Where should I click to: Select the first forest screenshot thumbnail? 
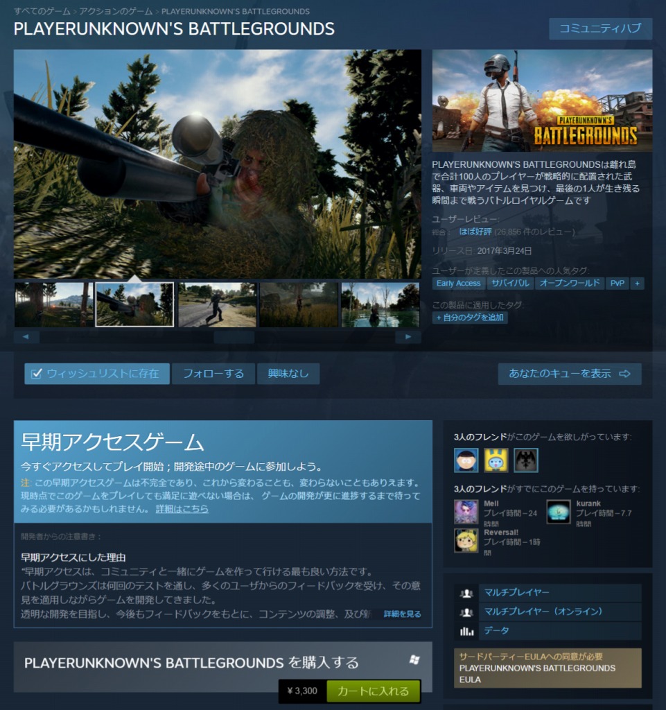[53, 305]
